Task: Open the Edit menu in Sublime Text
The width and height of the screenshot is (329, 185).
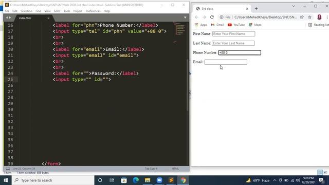Action: click(15, 11)
